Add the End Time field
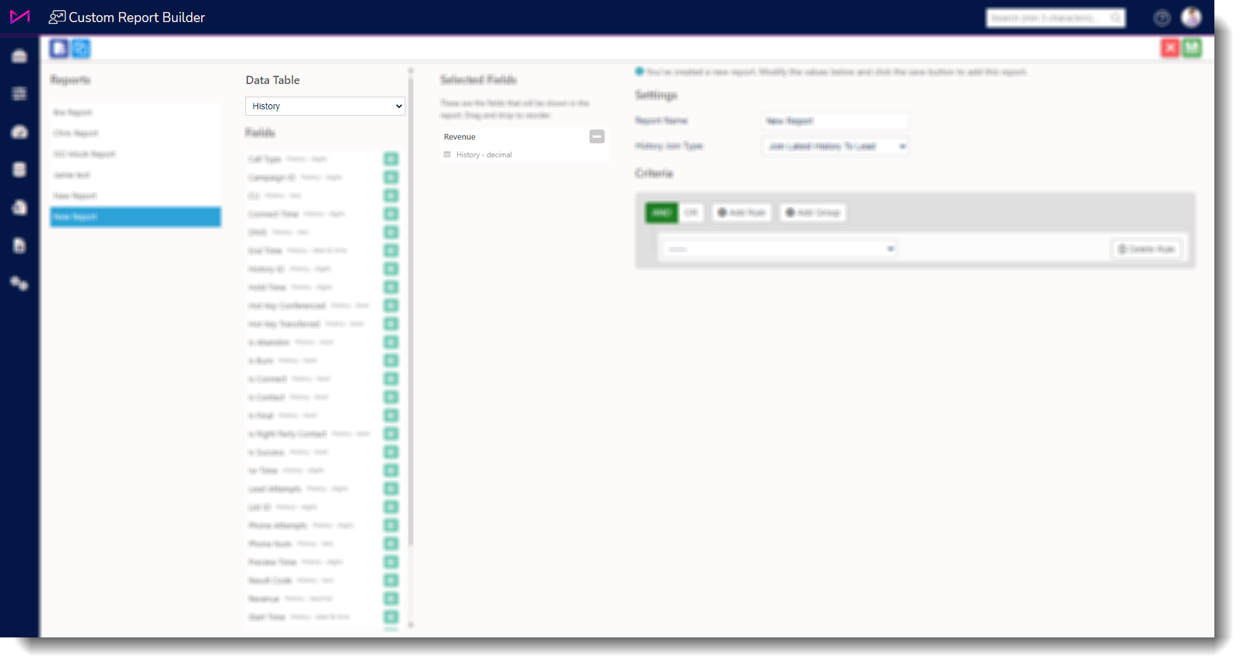 (x=392, y=251)
